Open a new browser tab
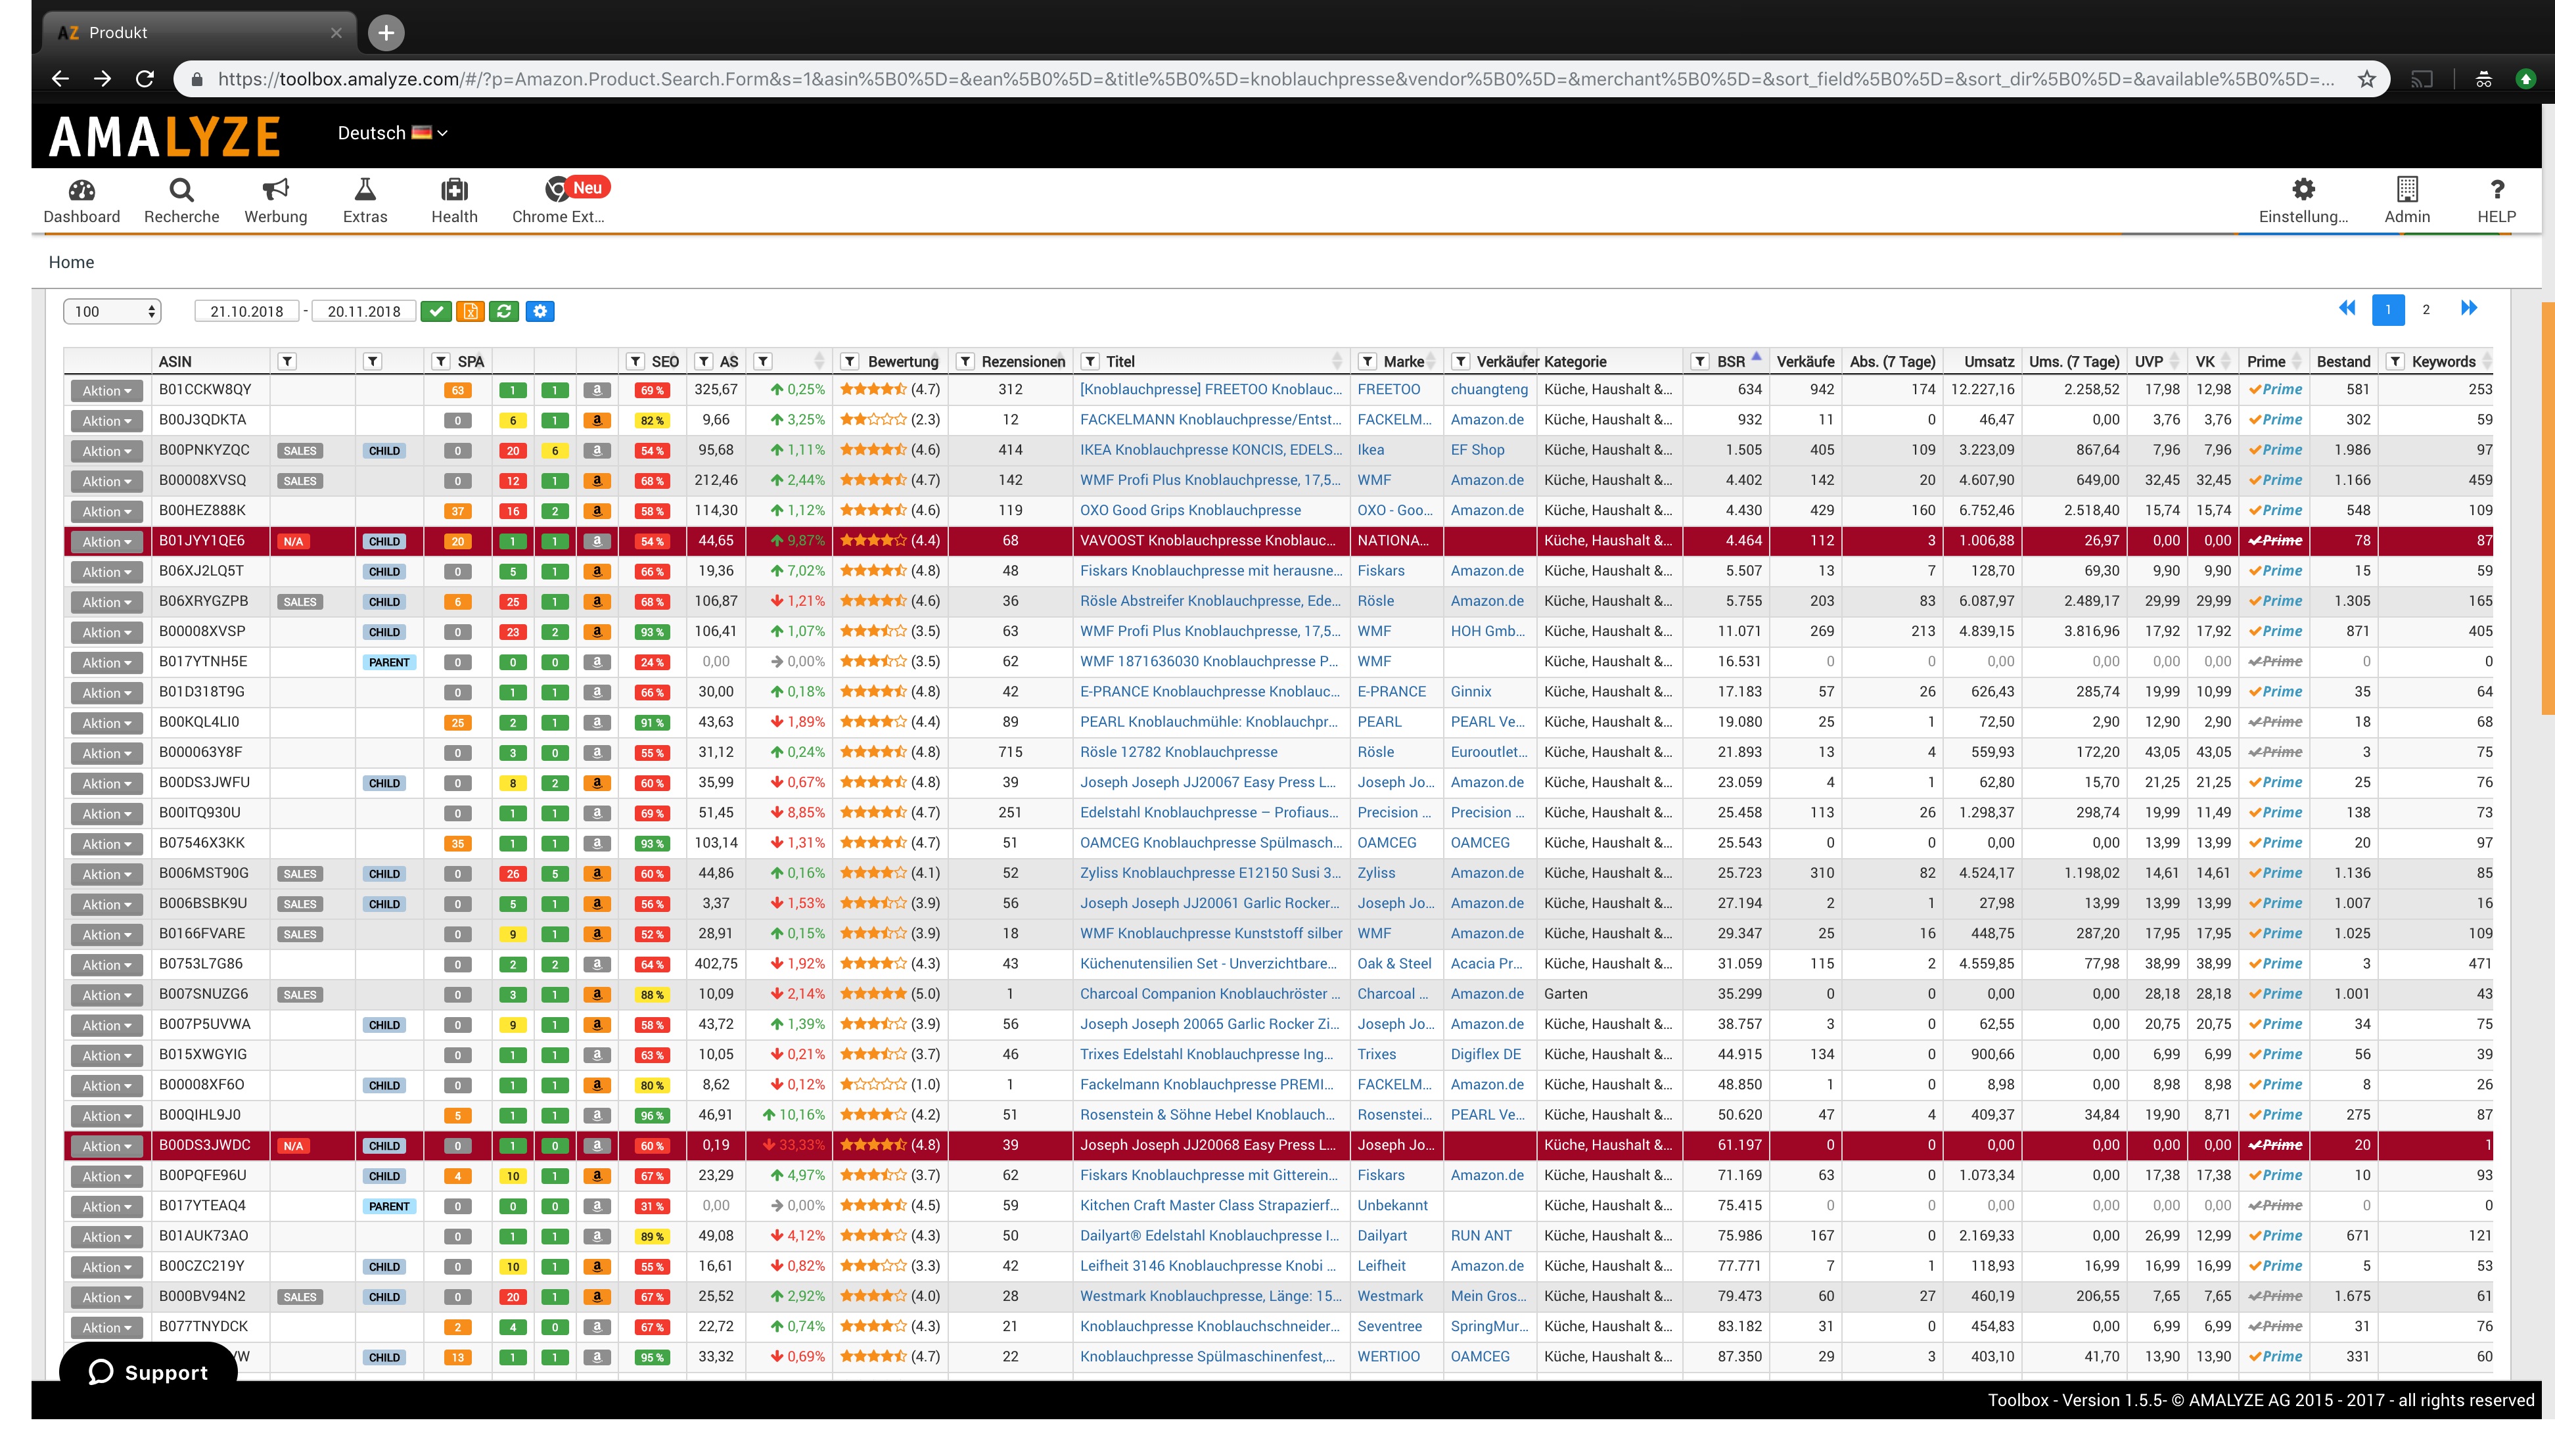 coord(386,32)
